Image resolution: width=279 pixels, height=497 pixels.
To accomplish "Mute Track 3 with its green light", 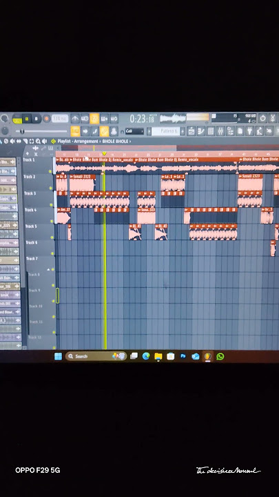I will pyautogui.click(x=50, y=205).
